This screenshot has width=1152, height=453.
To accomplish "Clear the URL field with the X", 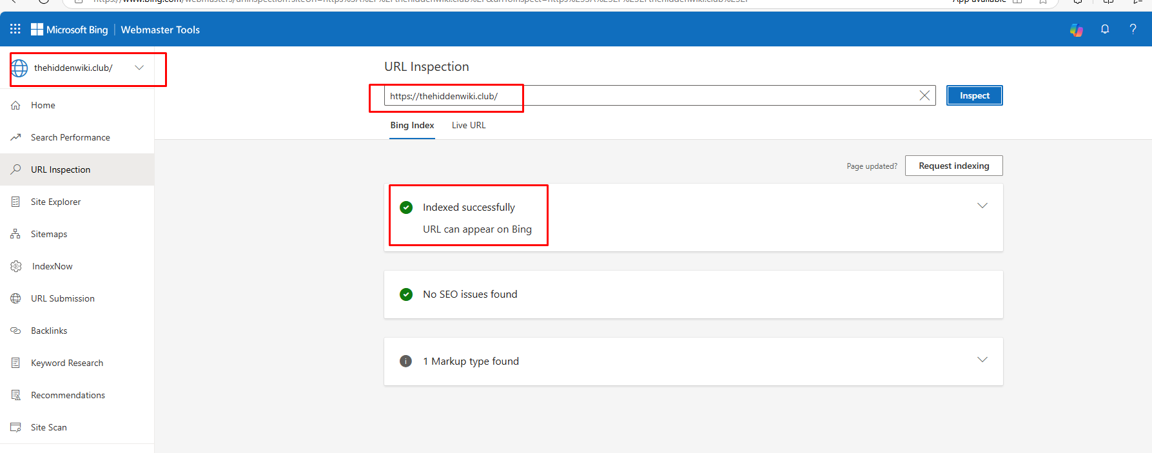I will 924,95.
